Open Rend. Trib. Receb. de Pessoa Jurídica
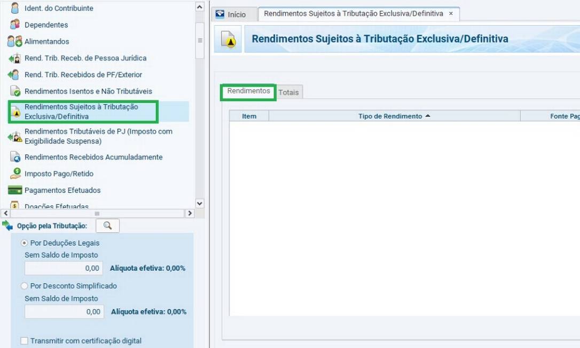This screenshot has width=580, height=348. [85, 58]
